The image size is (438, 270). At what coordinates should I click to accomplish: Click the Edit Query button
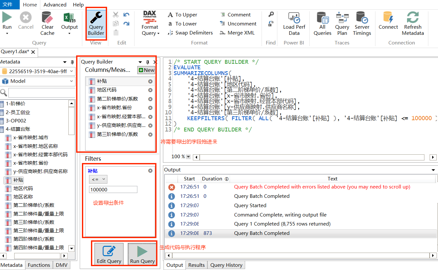click(108, 254)
